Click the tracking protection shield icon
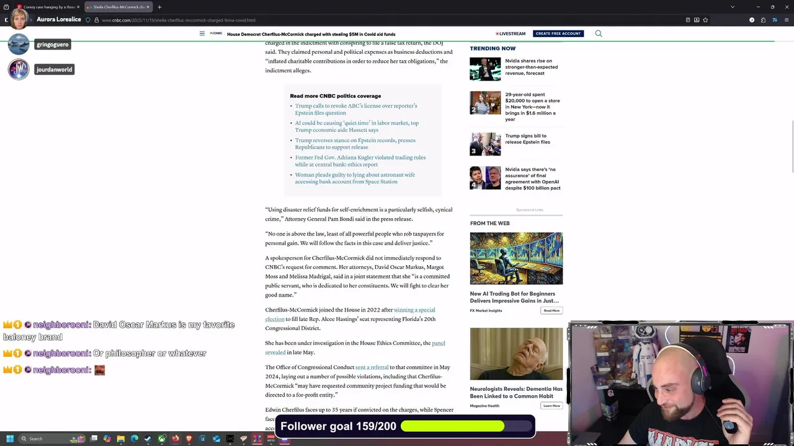 click(87, 20)
